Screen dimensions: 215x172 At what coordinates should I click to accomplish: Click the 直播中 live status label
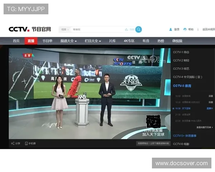210,109
